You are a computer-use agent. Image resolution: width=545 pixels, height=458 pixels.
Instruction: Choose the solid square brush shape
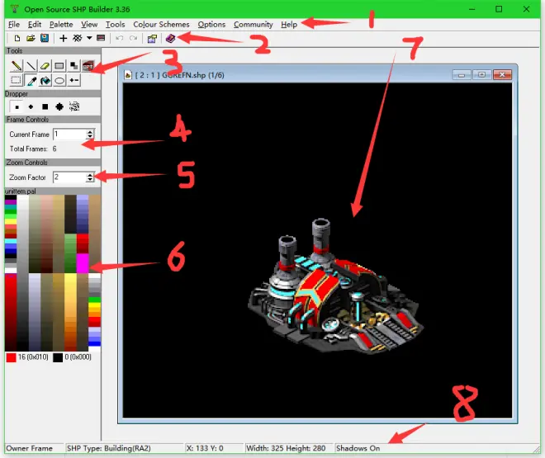point(45,106)
